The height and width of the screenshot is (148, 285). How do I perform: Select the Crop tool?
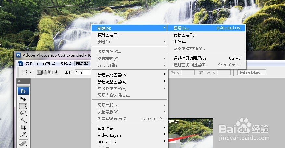click(x=23, y=127)
